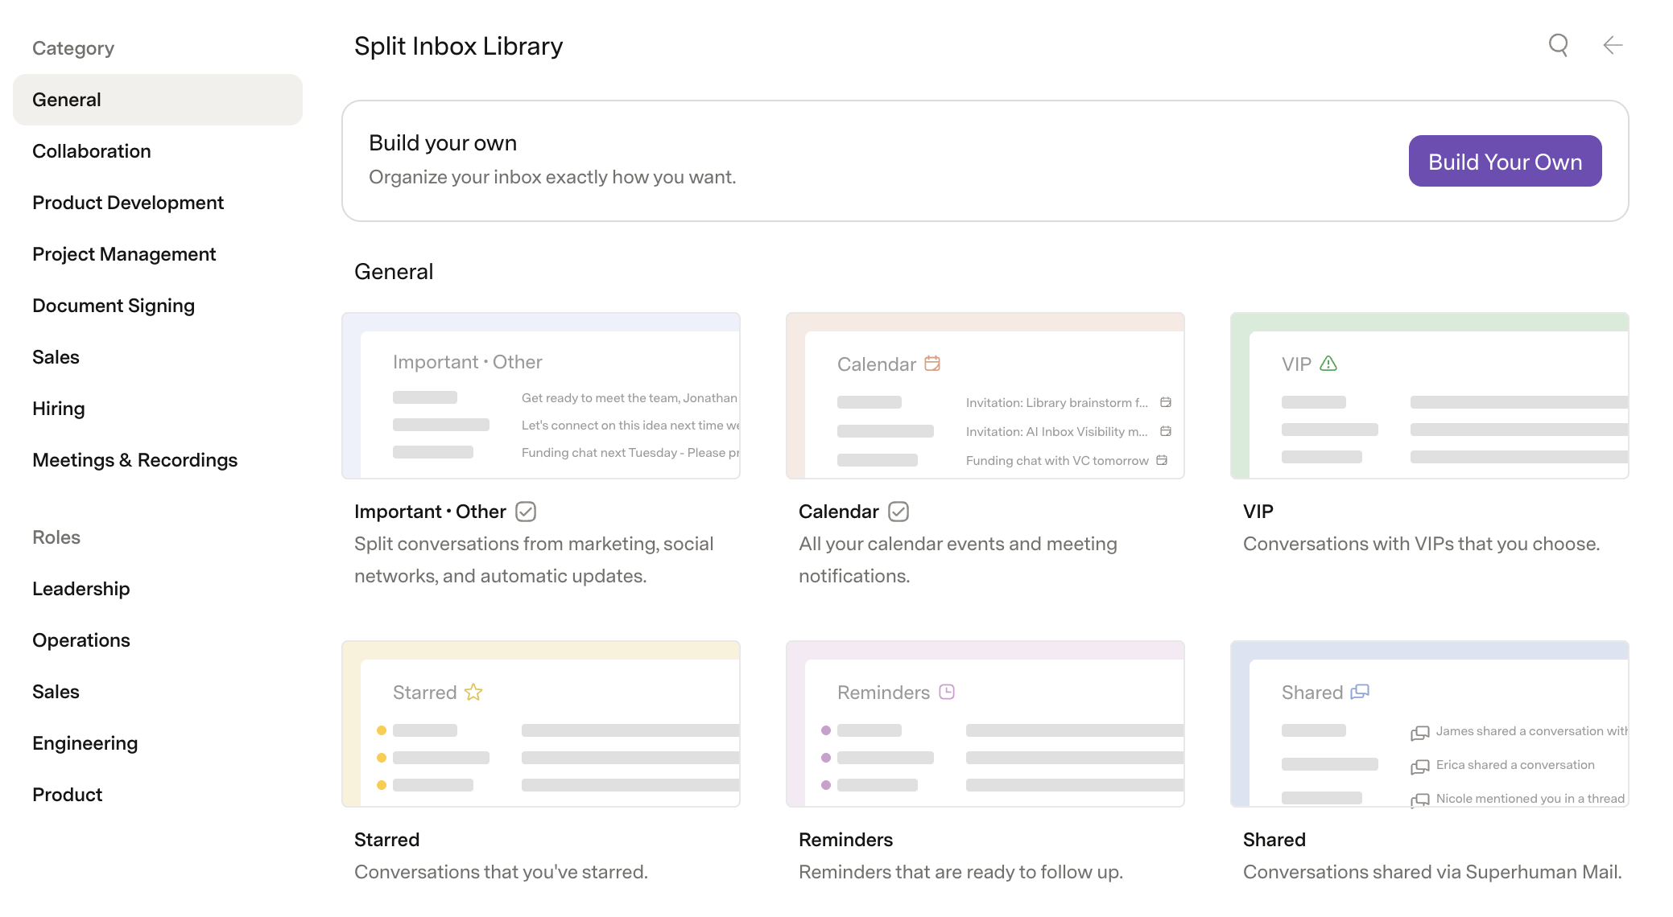Viewport: 1673px width, 917px height.
Task: Click the VIP alert triangle icon
Action: (1328, 364)
